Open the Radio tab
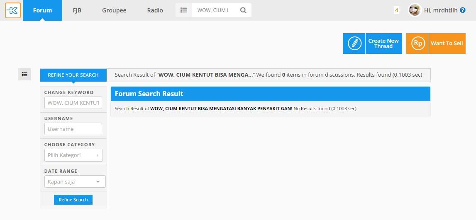The width and height of the screenshot is (476, 220). point(155,10)
